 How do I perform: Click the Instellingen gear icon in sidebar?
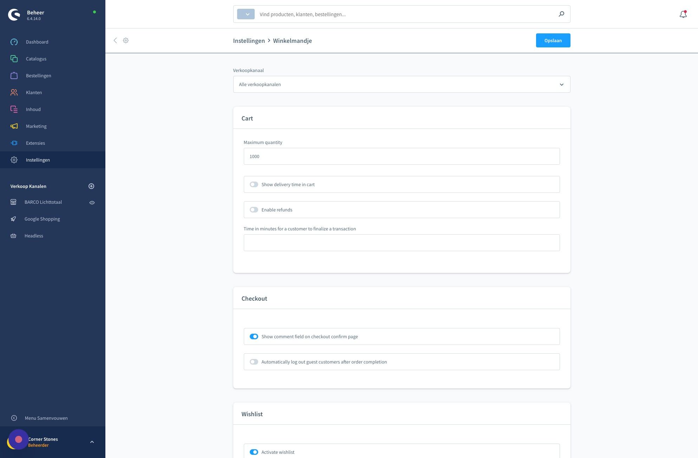pos(14,160)
